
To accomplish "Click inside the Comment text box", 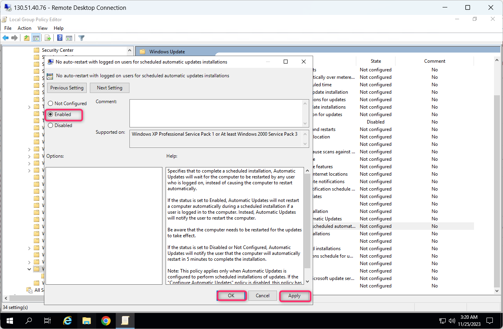I will pos(216,113).
